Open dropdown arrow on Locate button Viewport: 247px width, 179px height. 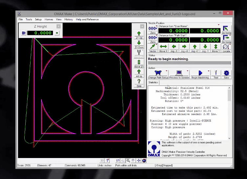pos(230,45)
